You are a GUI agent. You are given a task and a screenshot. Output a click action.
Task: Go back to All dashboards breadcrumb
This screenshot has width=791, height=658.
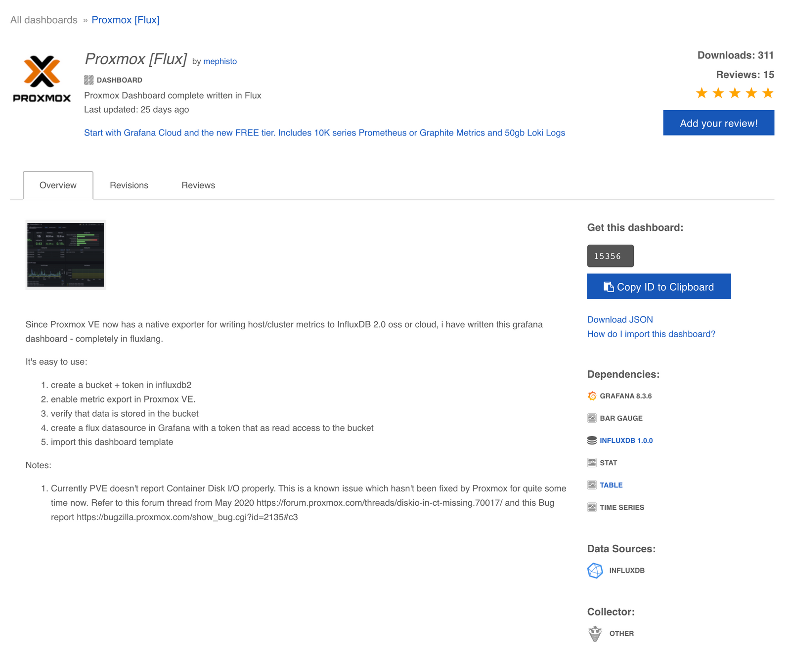click(44, 20)
